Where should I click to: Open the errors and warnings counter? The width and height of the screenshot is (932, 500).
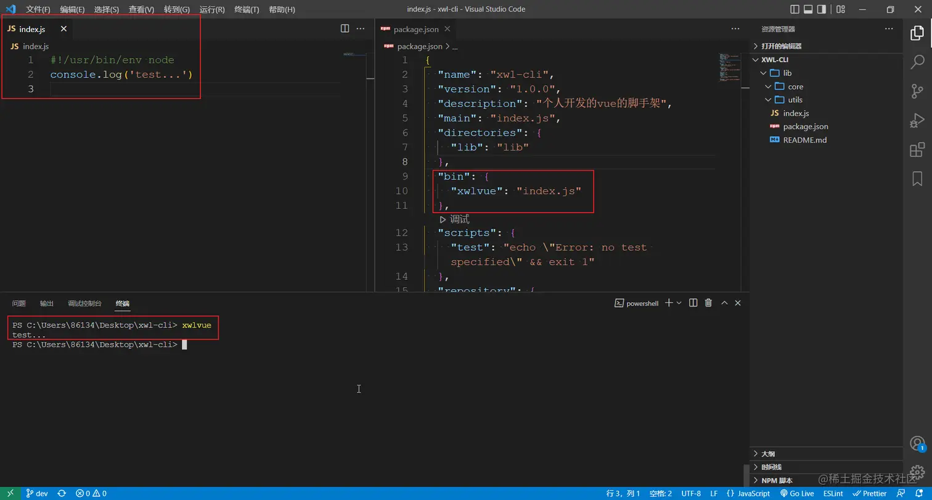91,493
